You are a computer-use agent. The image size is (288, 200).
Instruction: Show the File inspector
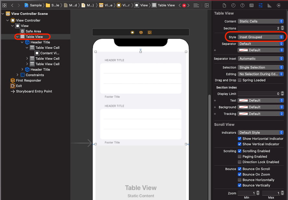point(224,5)
